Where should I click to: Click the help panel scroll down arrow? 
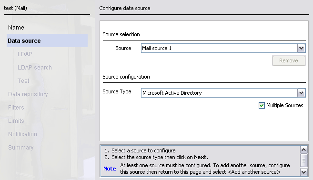click(304, 172)
